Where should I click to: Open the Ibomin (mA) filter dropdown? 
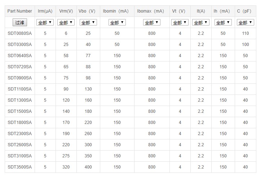pyautogui.click(x=117, y=22)
